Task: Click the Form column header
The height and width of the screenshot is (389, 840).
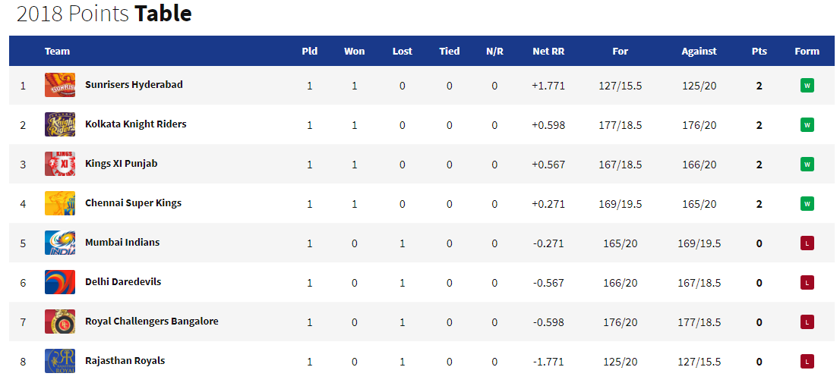Action: 807,52
